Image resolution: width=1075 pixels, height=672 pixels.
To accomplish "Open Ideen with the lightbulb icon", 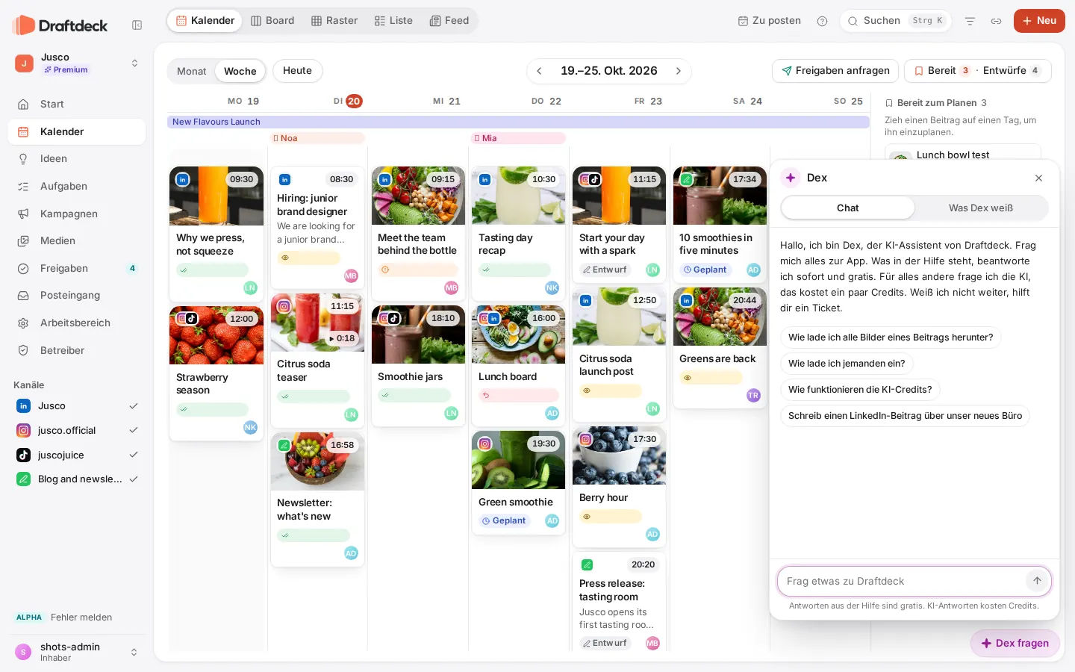I will (x=23, y=159).
